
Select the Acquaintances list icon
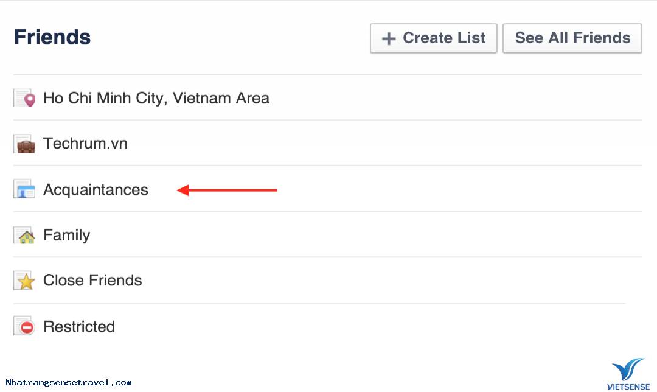(x=24, y=189)
